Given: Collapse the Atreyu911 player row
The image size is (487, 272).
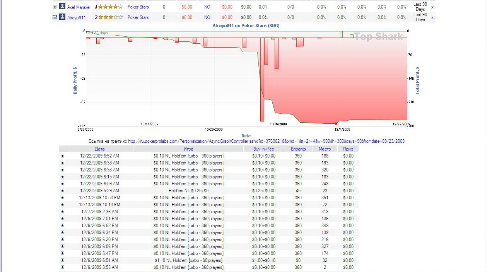Looking at the screenshot, I should click(x=55, y=17).
